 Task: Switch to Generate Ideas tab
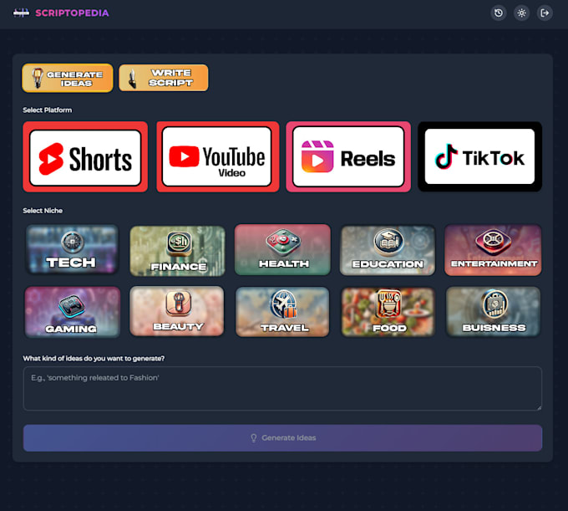pos(68,78)
